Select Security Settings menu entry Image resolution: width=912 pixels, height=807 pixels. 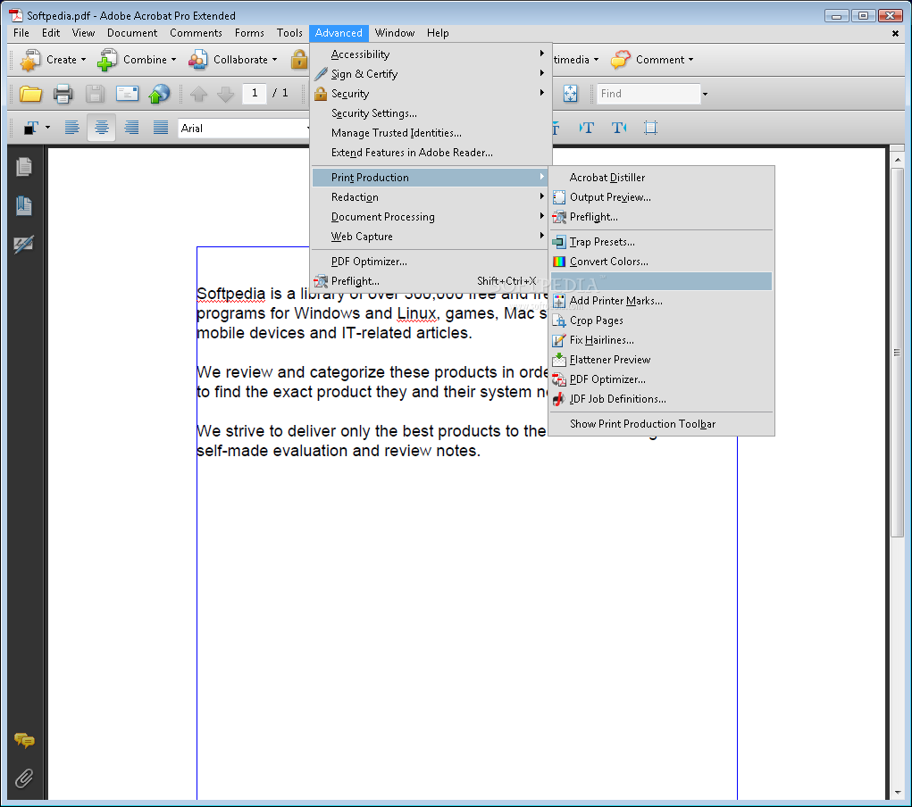[x=431, y=113]
